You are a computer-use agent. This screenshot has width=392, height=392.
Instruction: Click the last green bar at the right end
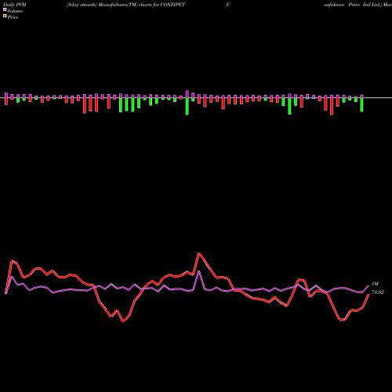[361, 104]
